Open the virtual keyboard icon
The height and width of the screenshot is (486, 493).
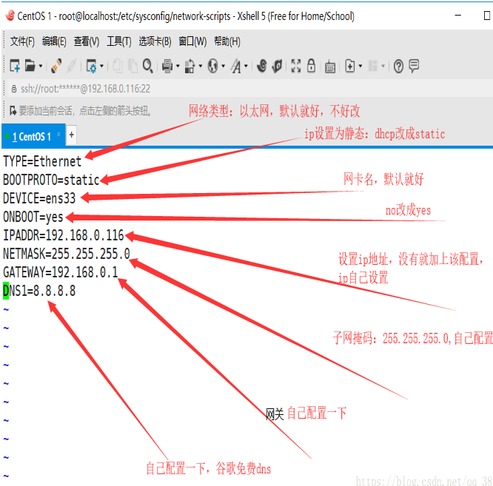pyautogui.click(x=330, y=67)
